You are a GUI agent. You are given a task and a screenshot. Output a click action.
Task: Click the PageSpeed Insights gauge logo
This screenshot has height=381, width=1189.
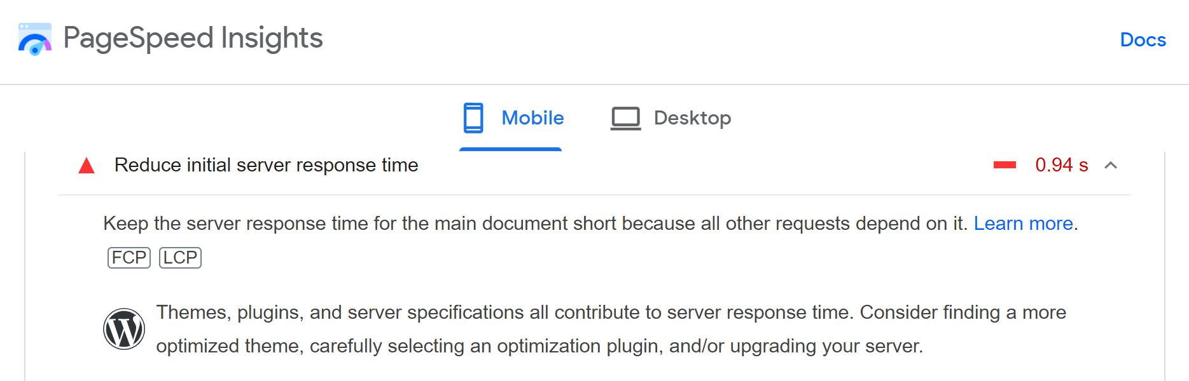pyautogui.click(x=35, y=39)
